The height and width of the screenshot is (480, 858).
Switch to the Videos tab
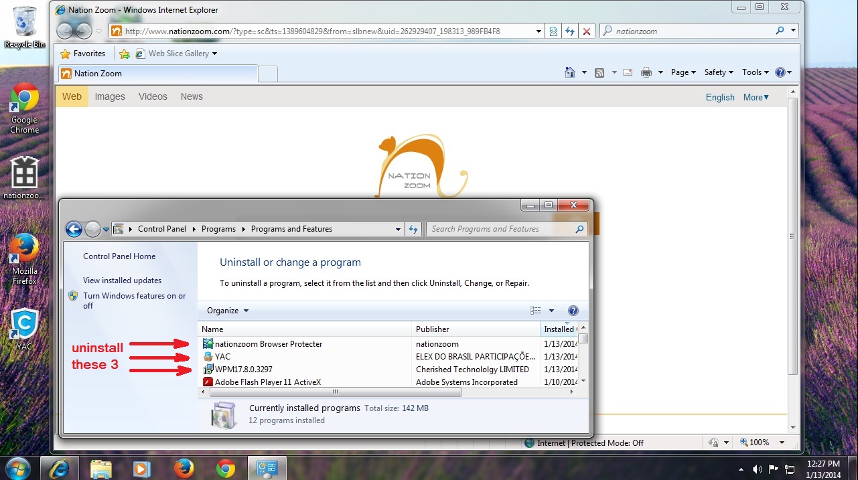(153, 96)
